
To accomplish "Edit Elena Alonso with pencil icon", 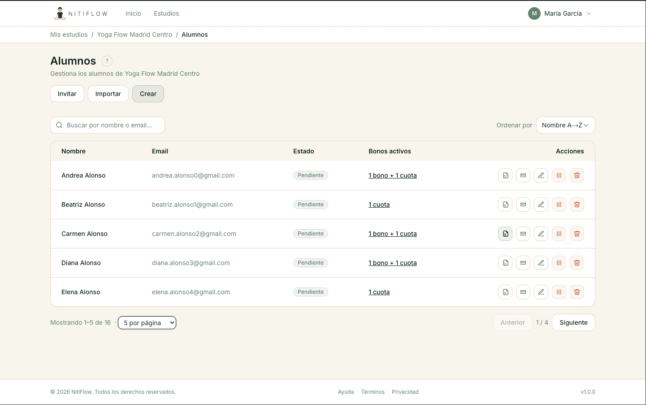I will [x=541, y=292].
